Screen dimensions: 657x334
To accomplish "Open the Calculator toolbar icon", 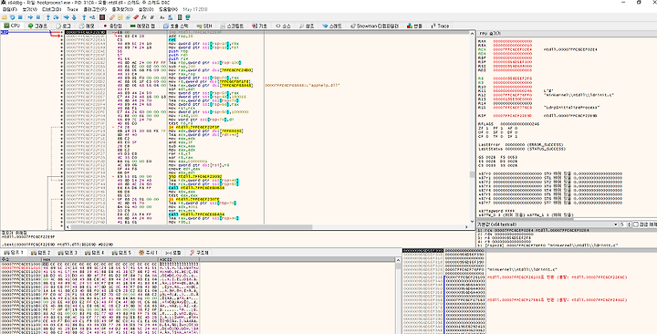I will [180, 17].
